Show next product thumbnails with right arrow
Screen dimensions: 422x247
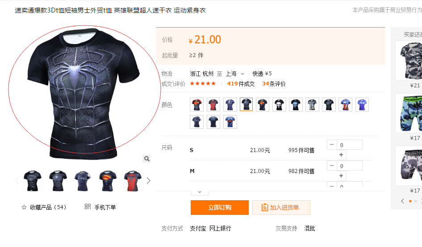click(149, 181)
